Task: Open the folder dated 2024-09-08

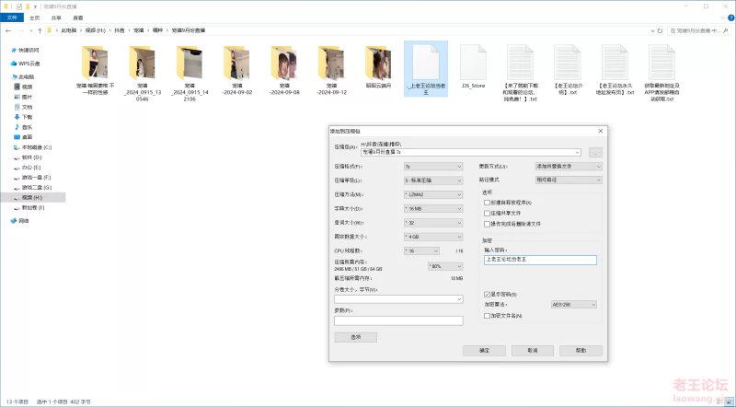Action: [x=284, y=70]
